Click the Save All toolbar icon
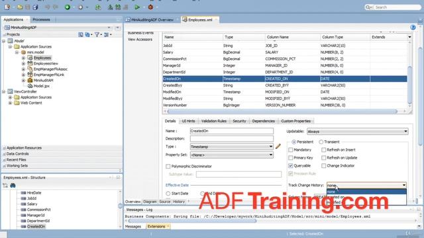Viewport: 424px width, 238px height. pyautogui.click(x=35, y=7)
